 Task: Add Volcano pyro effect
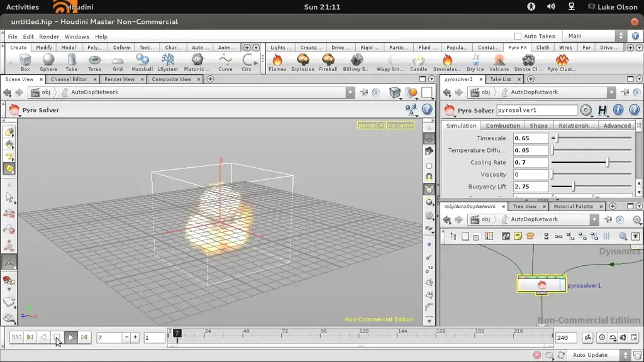(x=499, y=62)
